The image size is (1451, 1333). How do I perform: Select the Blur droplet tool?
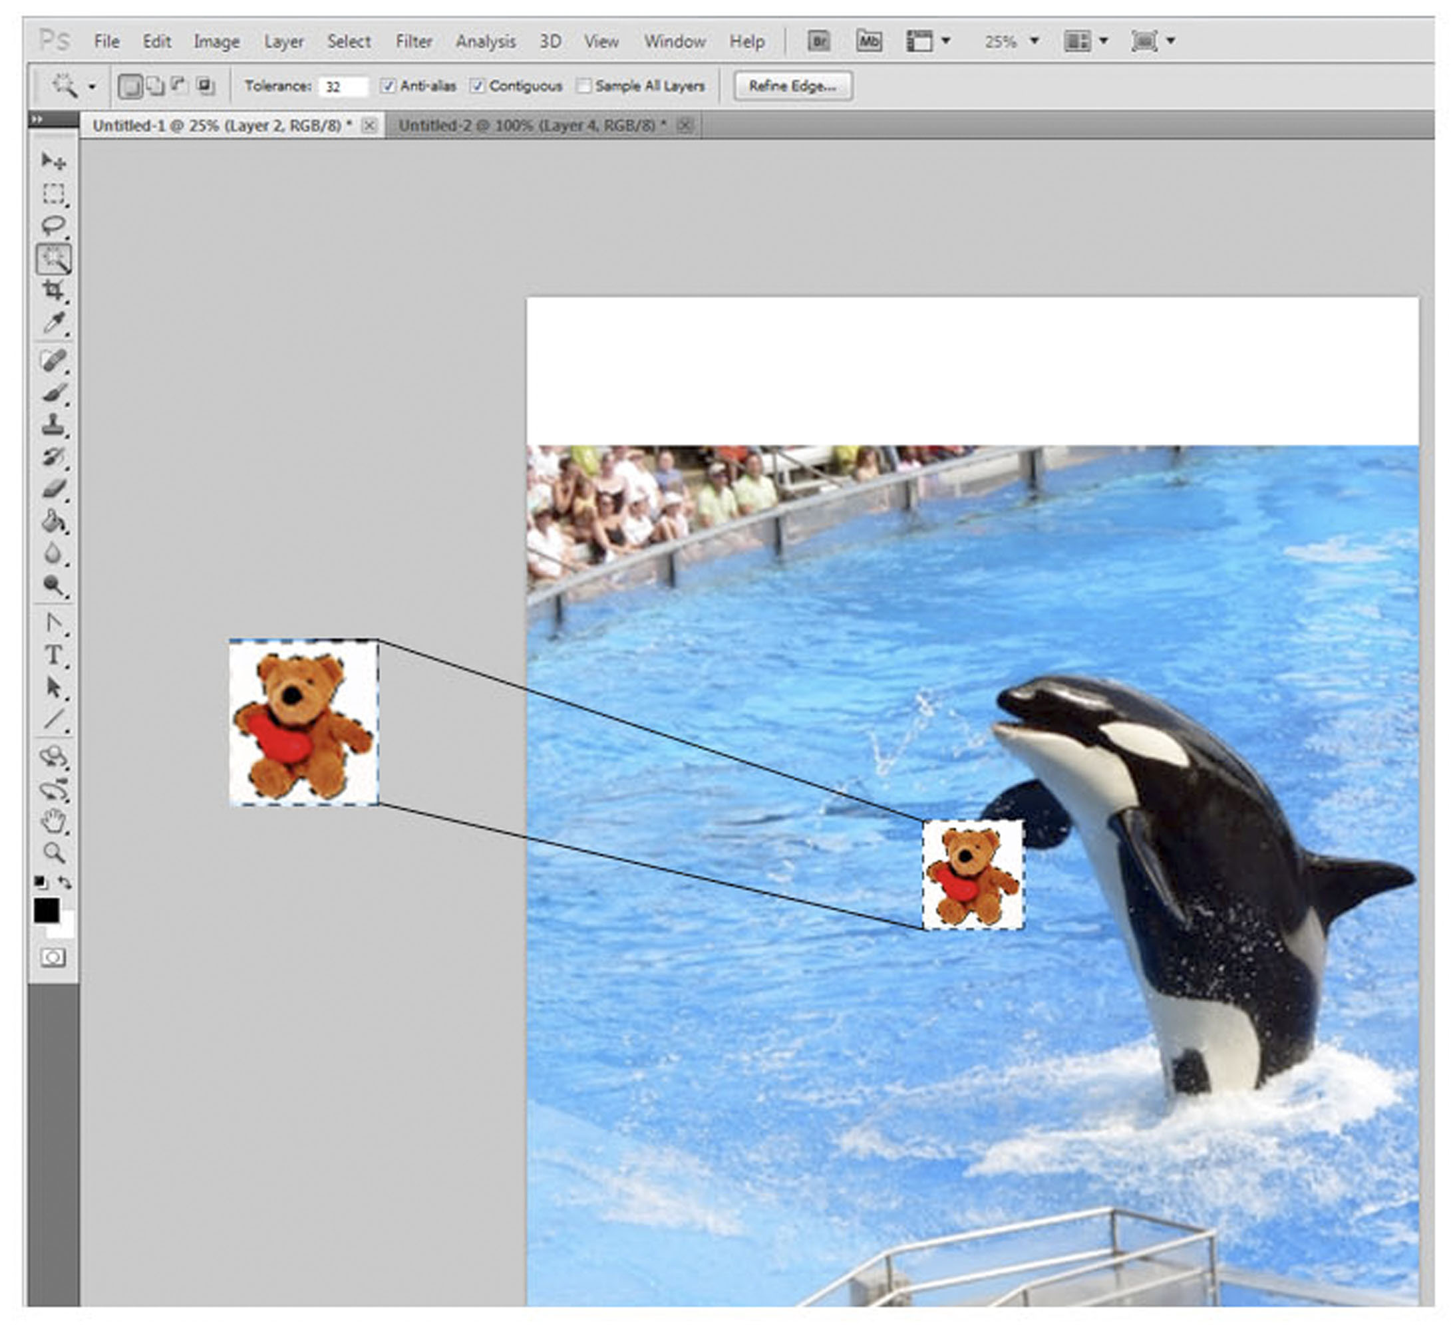click(x=53, y=554)
